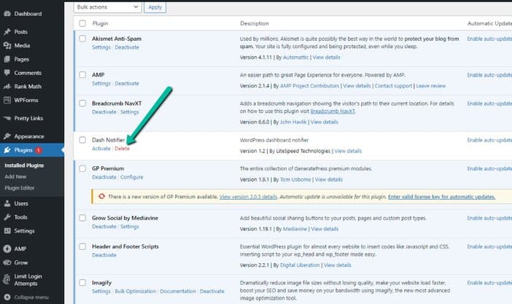Screen dimensions: 512x304
Task: Click Configure under GP Premium
Action: click(x=131, y=177)
